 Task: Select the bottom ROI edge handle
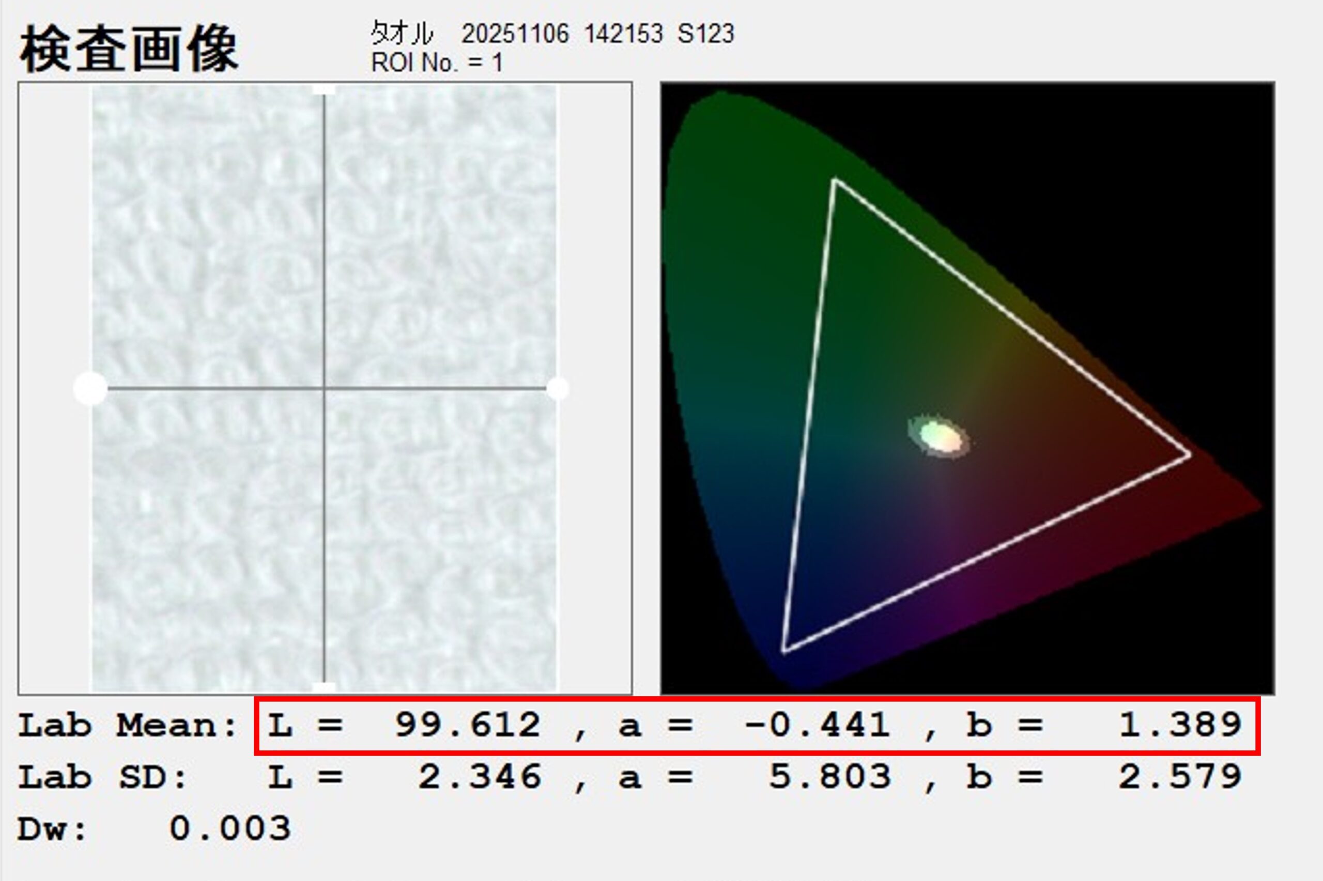click(324, 688)
